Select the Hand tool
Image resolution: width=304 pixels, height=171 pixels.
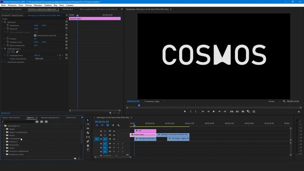88,146
